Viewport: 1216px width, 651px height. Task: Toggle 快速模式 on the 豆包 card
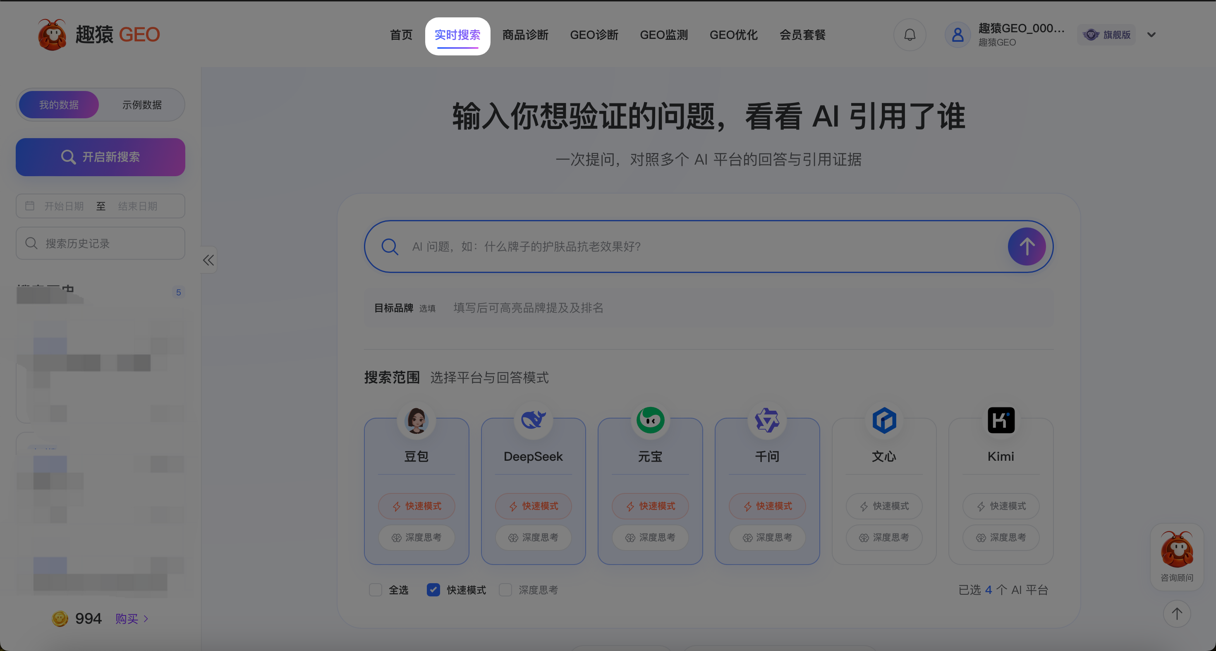coord(417,506)
